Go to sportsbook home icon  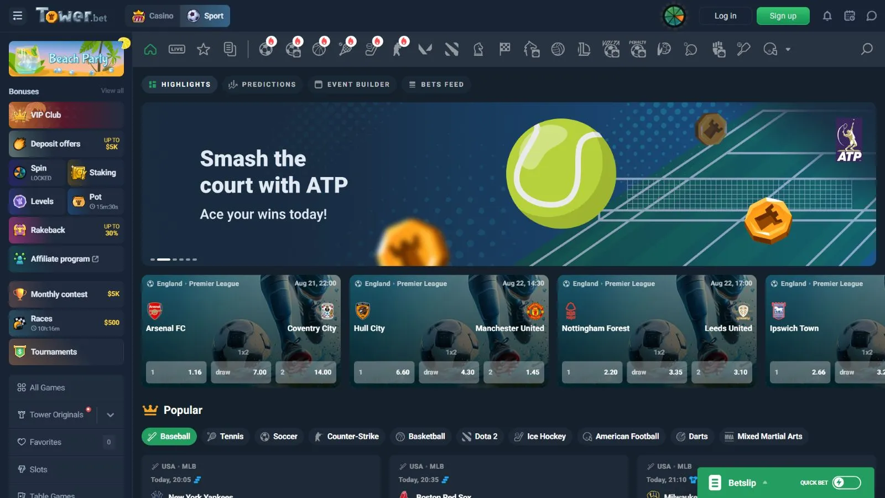coord(150,49)
